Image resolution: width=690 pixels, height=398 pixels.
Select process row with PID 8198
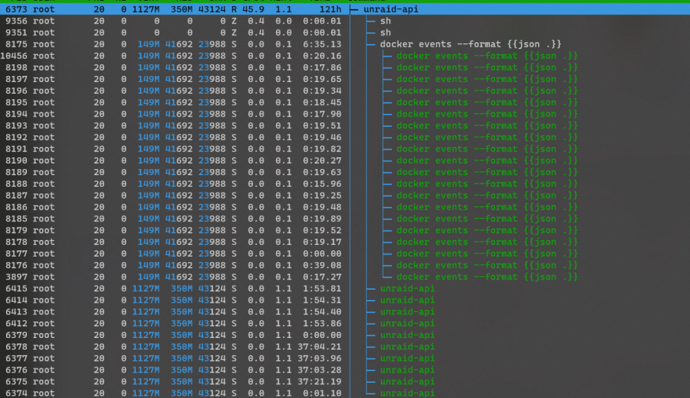[345, 68]
